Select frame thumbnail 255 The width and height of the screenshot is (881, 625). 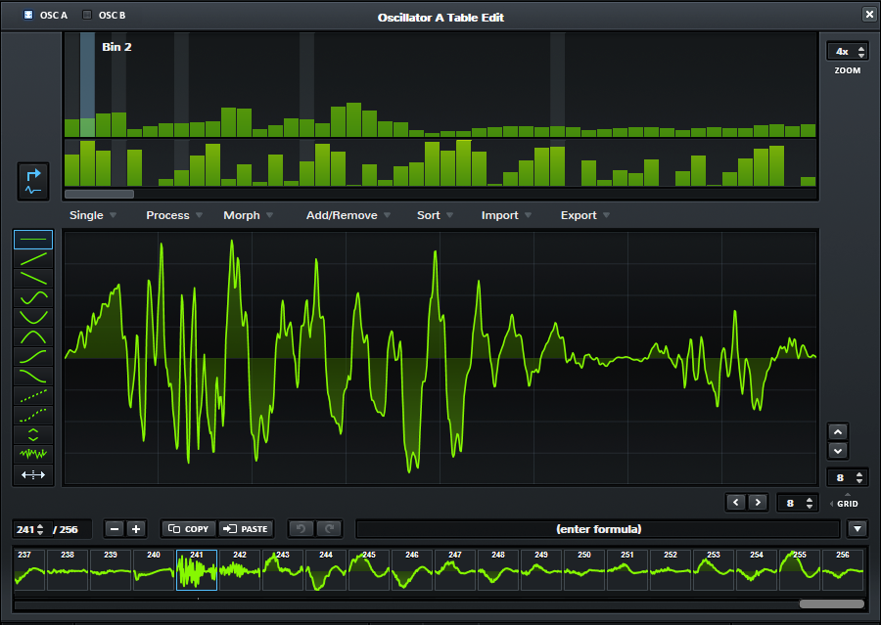point(800,569)
